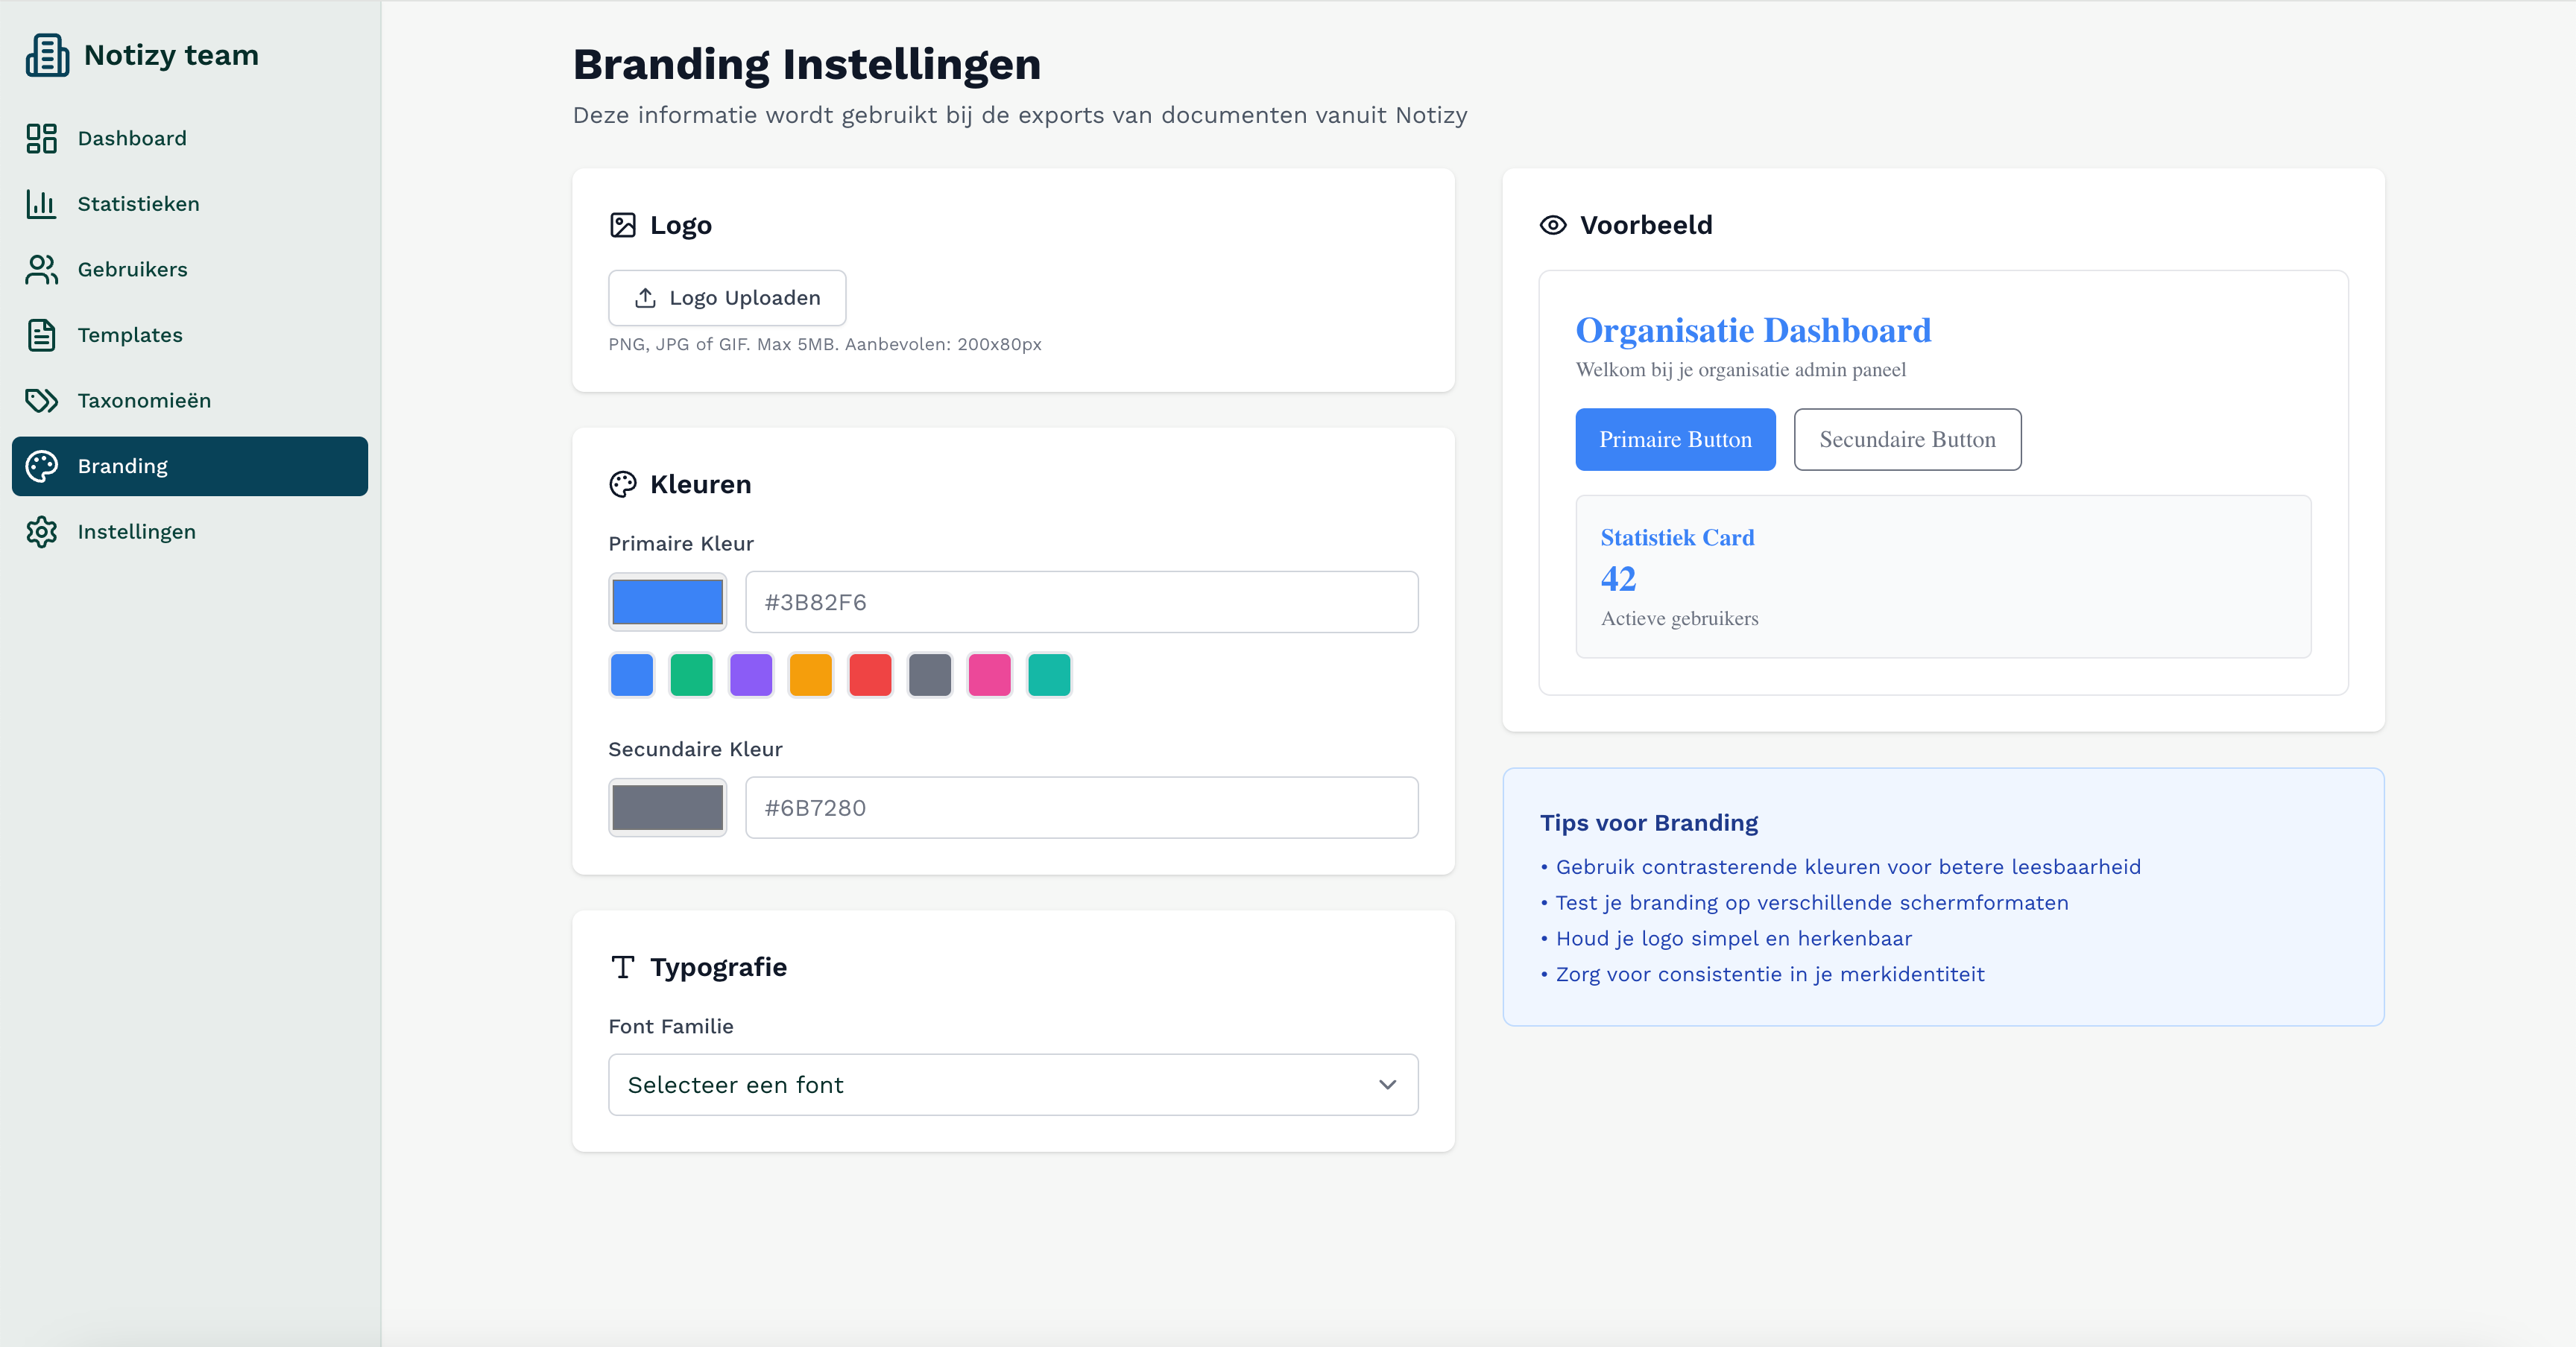
Task: Click the Gebruikers people icon
Action: pyautogui.click(x=42, y=270)
